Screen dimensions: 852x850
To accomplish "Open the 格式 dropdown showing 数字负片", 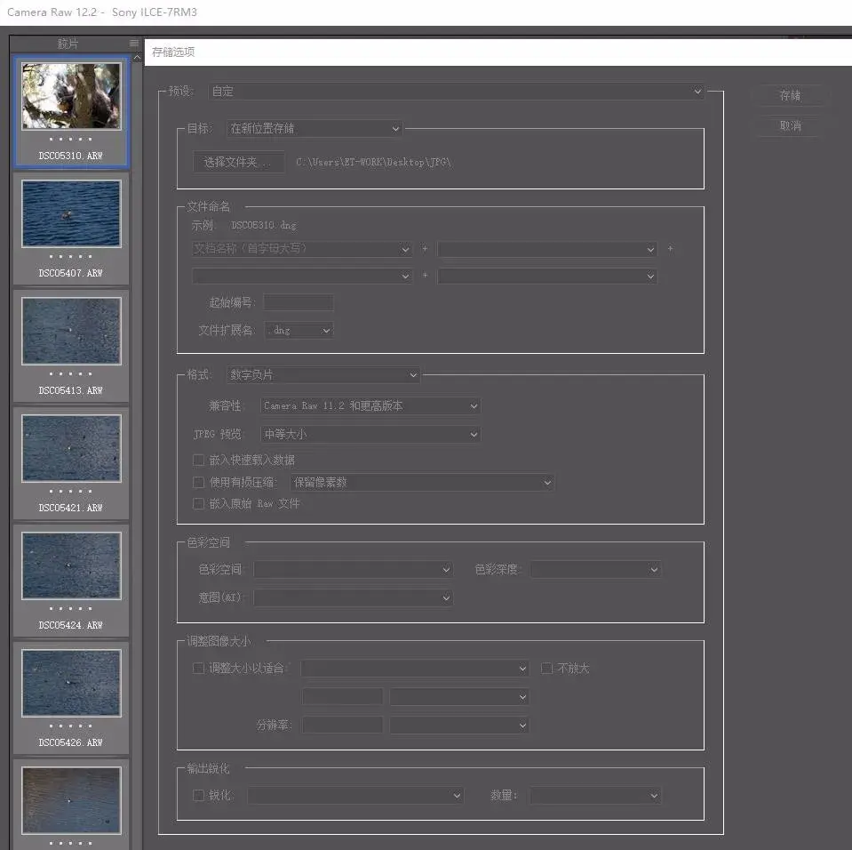I will coord(323,375).
